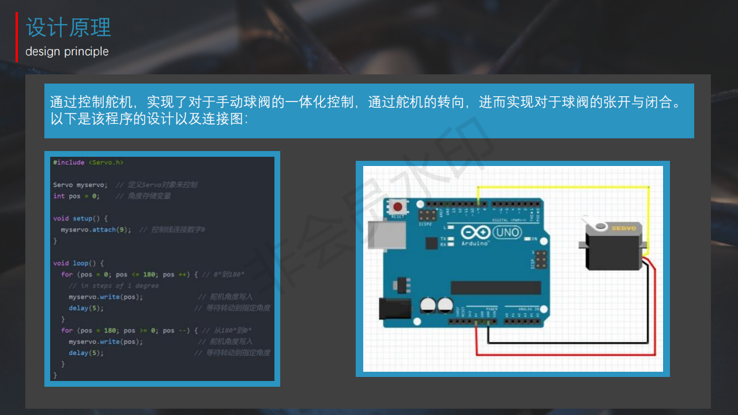Click the large black microcontroller chip on board

point(496,287)
